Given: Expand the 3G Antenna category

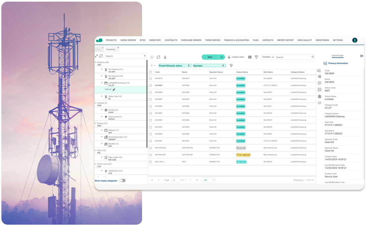Looking at the screenshot, I should click(x=102, y=70).
